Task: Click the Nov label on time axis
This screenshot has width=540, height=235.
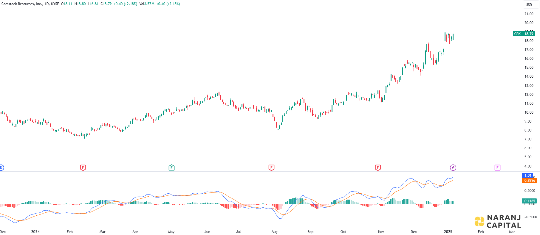Action: (x=381, y=232)
